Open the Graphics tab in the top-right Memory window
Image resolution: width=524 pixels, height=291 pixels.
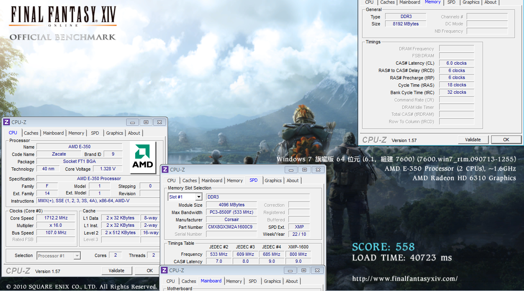471,2
